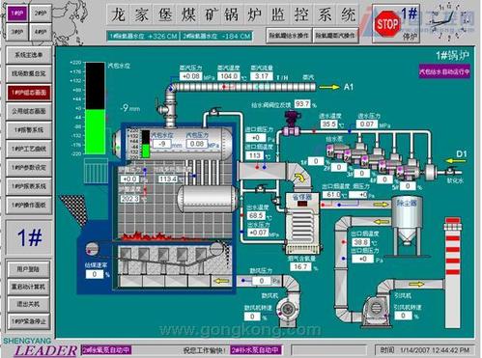Click the 省煤器 economizer unit
Image resolution: width=482 pixels, height=358 pixels.
302,223
